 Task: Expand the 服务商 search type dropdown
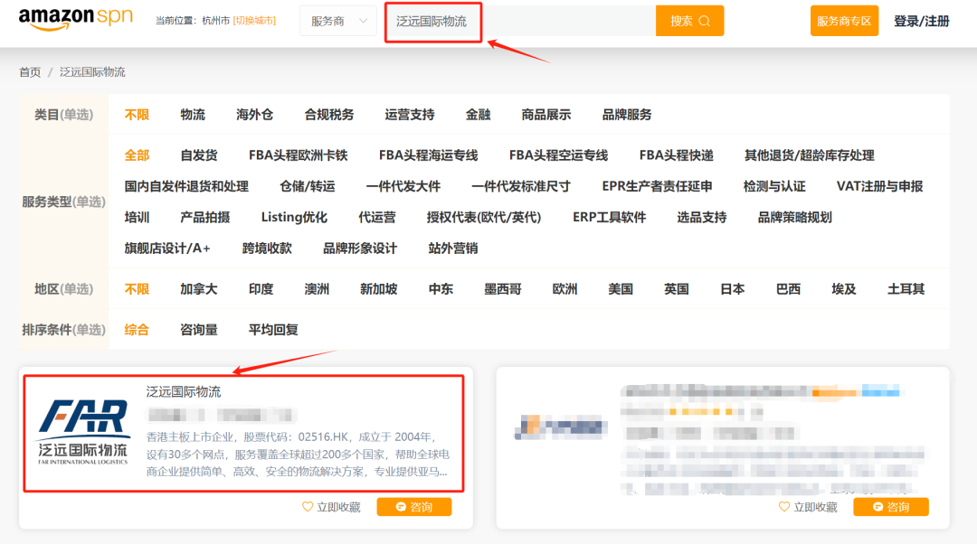coord(337,21)
